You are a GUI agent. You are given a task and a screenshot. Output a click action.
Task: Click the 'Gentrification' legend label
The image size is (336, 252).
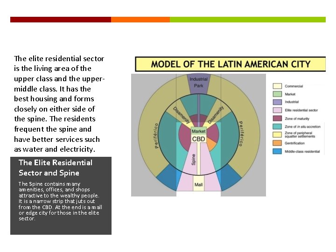tap(294, 143)
